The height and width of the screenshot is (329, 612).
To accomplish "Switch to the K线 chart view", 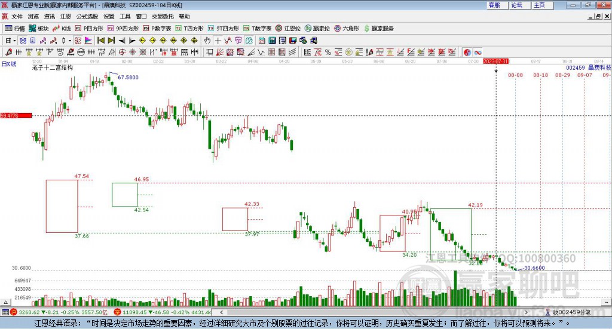I will (62, 29).
